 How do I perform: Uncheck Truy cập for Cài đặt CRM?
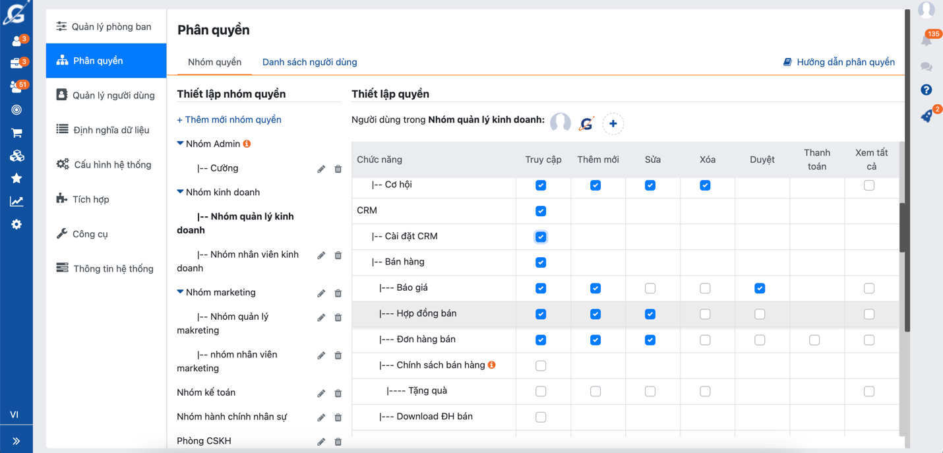(541, 237)
